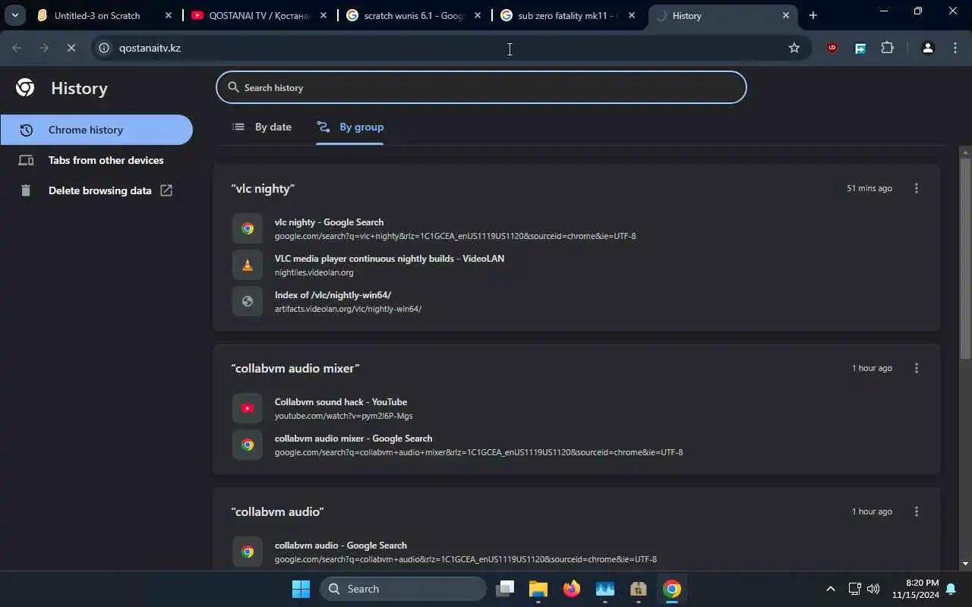Open the uBlock Origin extension icon
This screenshot has width=972, height=607.
click(832, 48)
